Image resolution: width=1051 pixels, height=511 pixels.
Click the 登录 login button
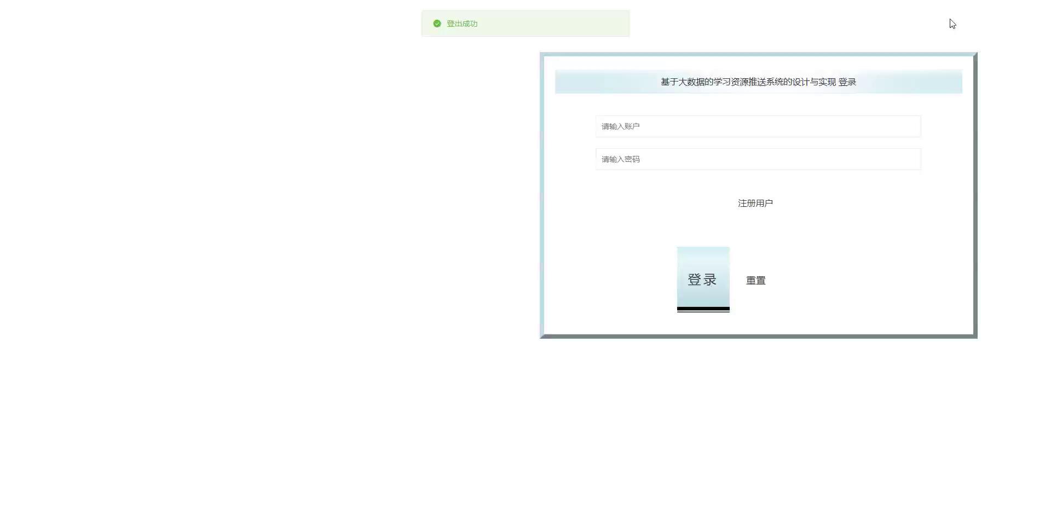point(703,280)
